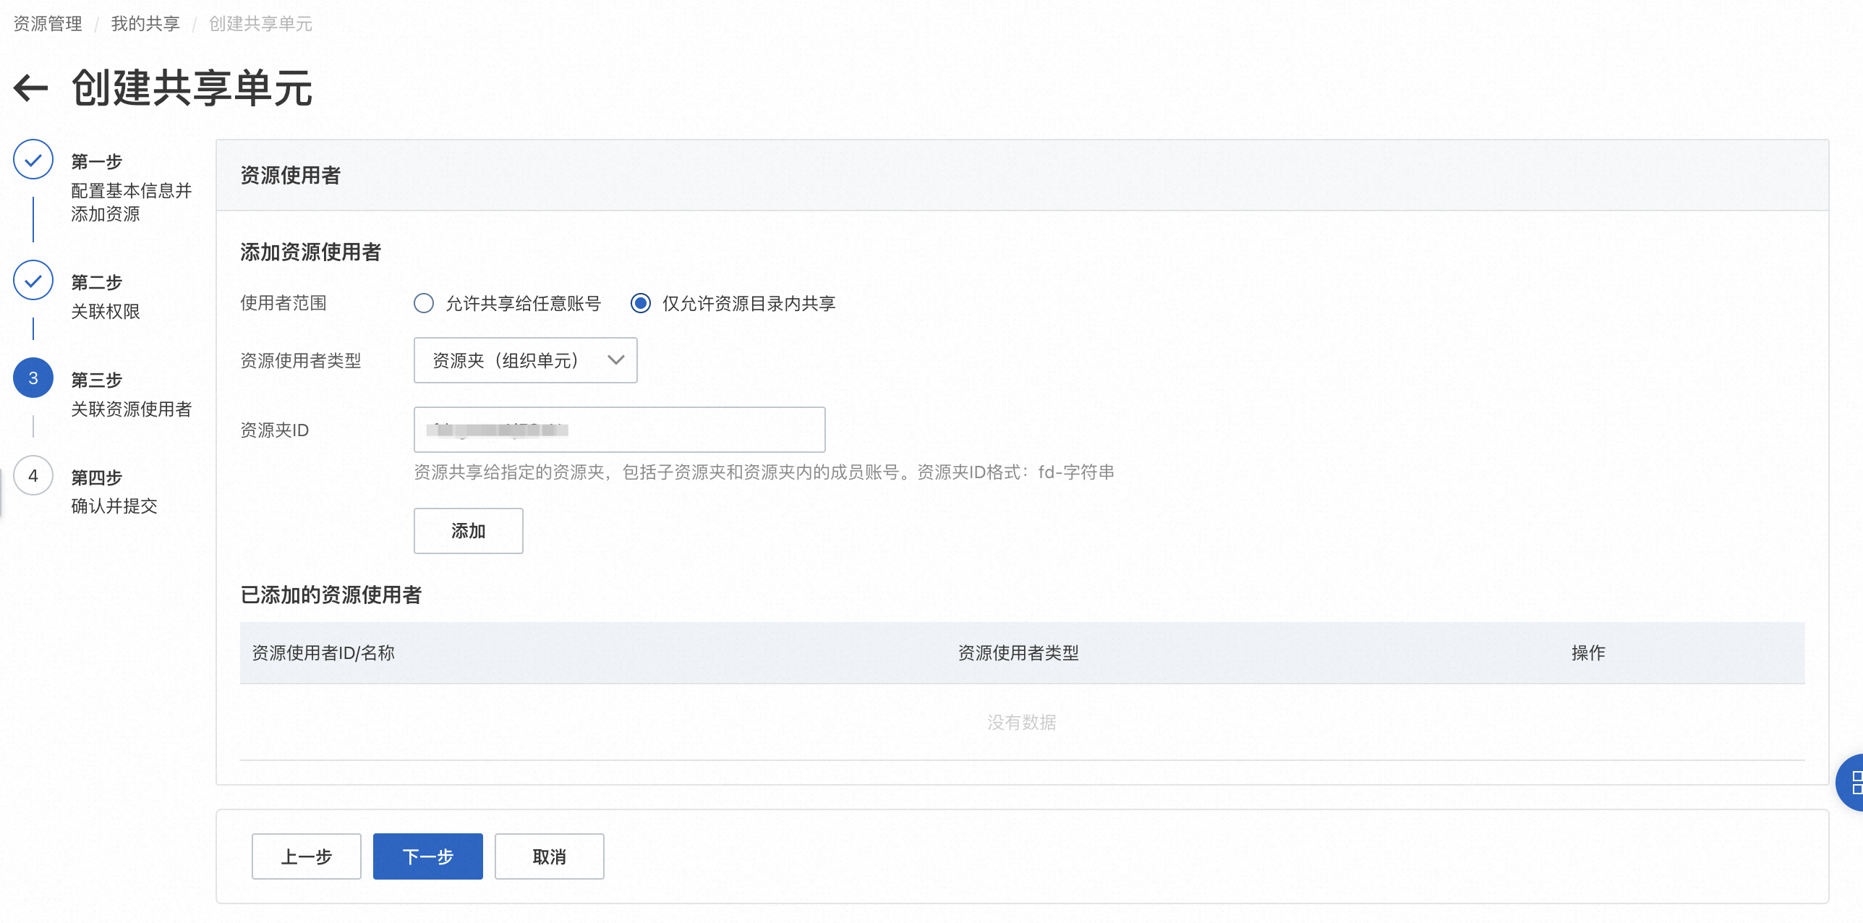The width and height of the screenshot is (1863, 923).
Task: Click the 资源使用者ID/名称 column header
Action: click(x=323, y=653)
